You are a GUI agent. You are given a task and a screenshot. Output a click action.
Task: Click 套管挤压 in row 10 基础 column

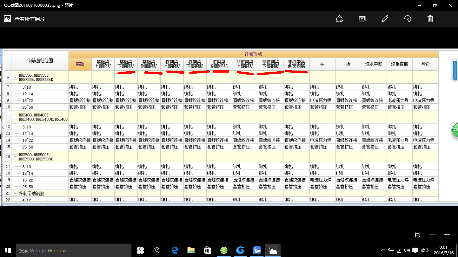78,107
